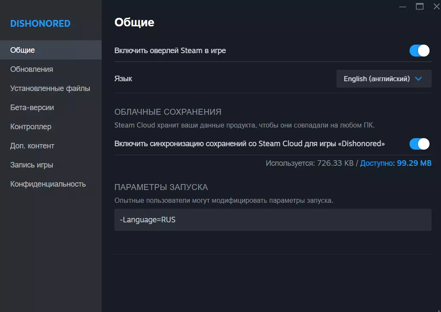Open the Доп. контент section
Screen dimensions: 441x312
(x=32, y=146)
